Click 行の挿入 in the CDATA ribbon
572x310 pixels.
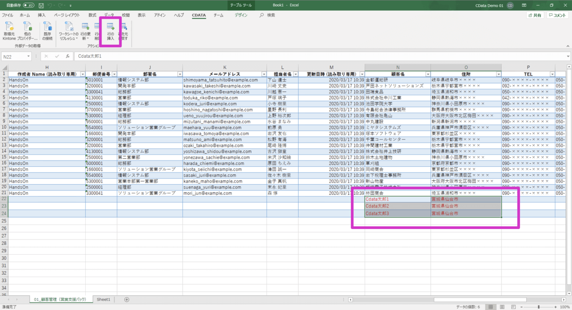click(111, 30)
